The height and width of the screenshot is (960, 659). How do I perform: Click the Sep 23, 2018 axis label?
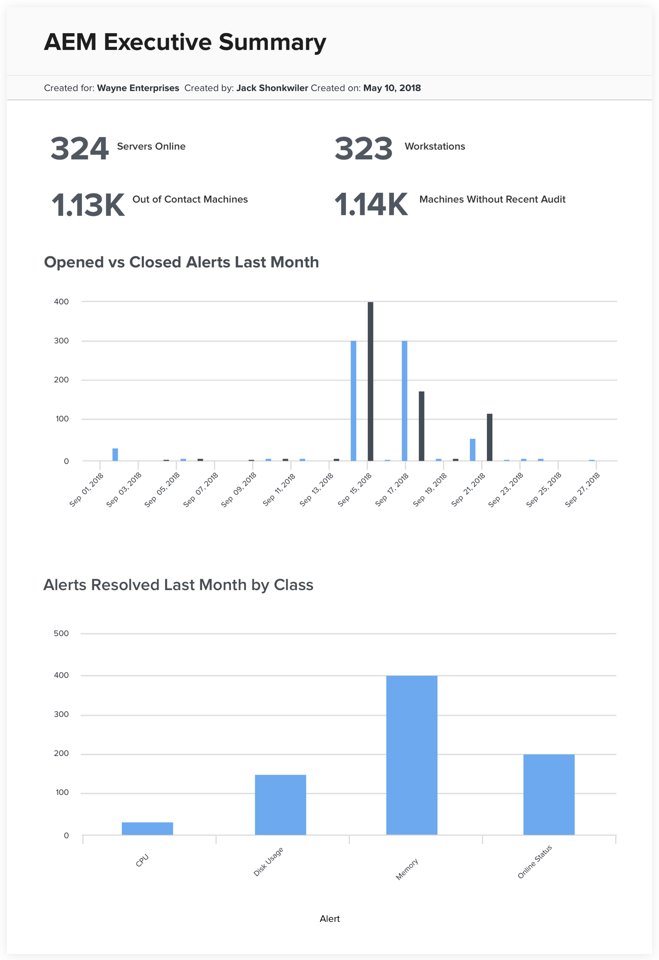click(506, 490)
